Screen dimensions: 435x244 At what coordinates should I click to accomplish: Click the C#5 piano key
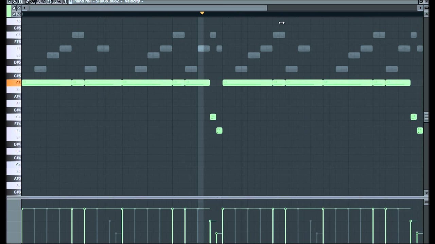tap(14, 76)
